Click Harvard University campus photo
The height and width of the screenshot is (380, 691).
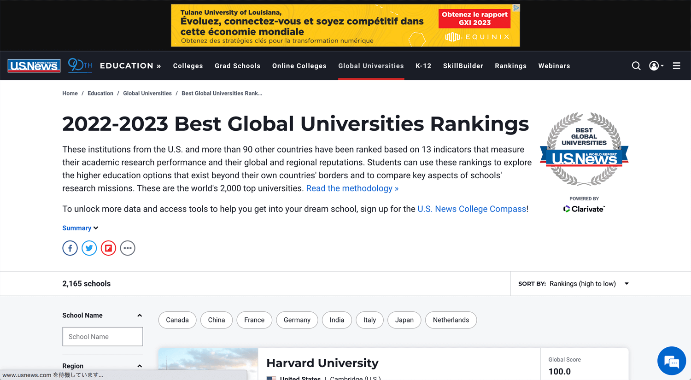[x=208, y=364]
